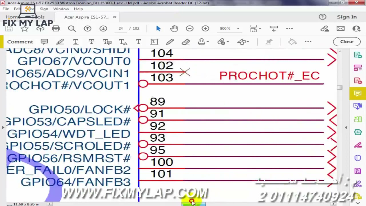The height and width of the screenshot is (206, 366).
Task: Click the print icon
Action: 56,28
